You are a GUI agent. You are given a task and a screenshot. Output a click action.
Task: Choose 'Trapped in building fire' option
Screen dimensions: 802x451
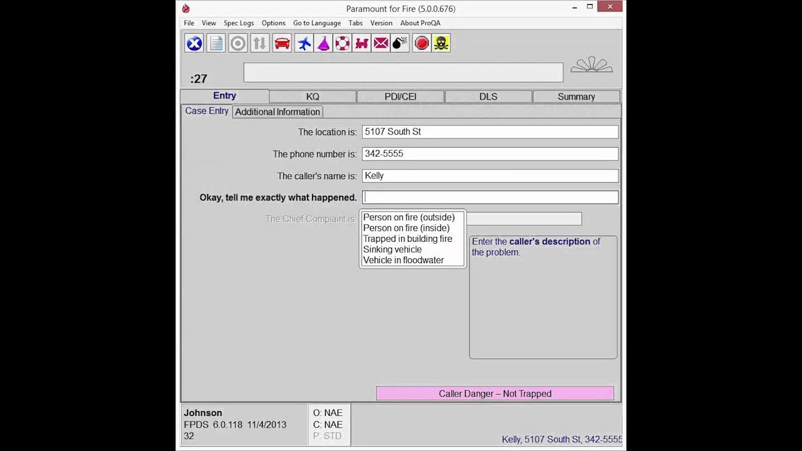click(408, 239)
